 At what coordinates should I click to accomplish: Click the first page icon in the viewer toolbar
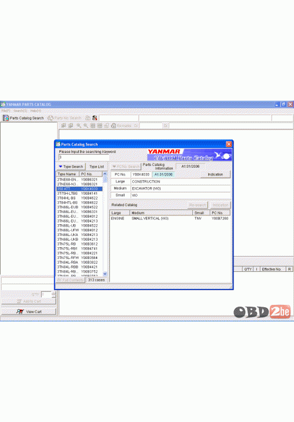[x=64, y=125]
